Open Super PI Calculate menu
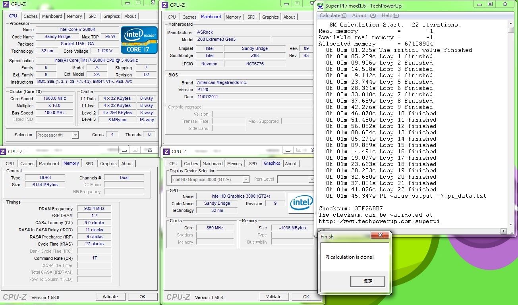Image resolution: width=518 pixels, height=305 pixels. [333, 15]
